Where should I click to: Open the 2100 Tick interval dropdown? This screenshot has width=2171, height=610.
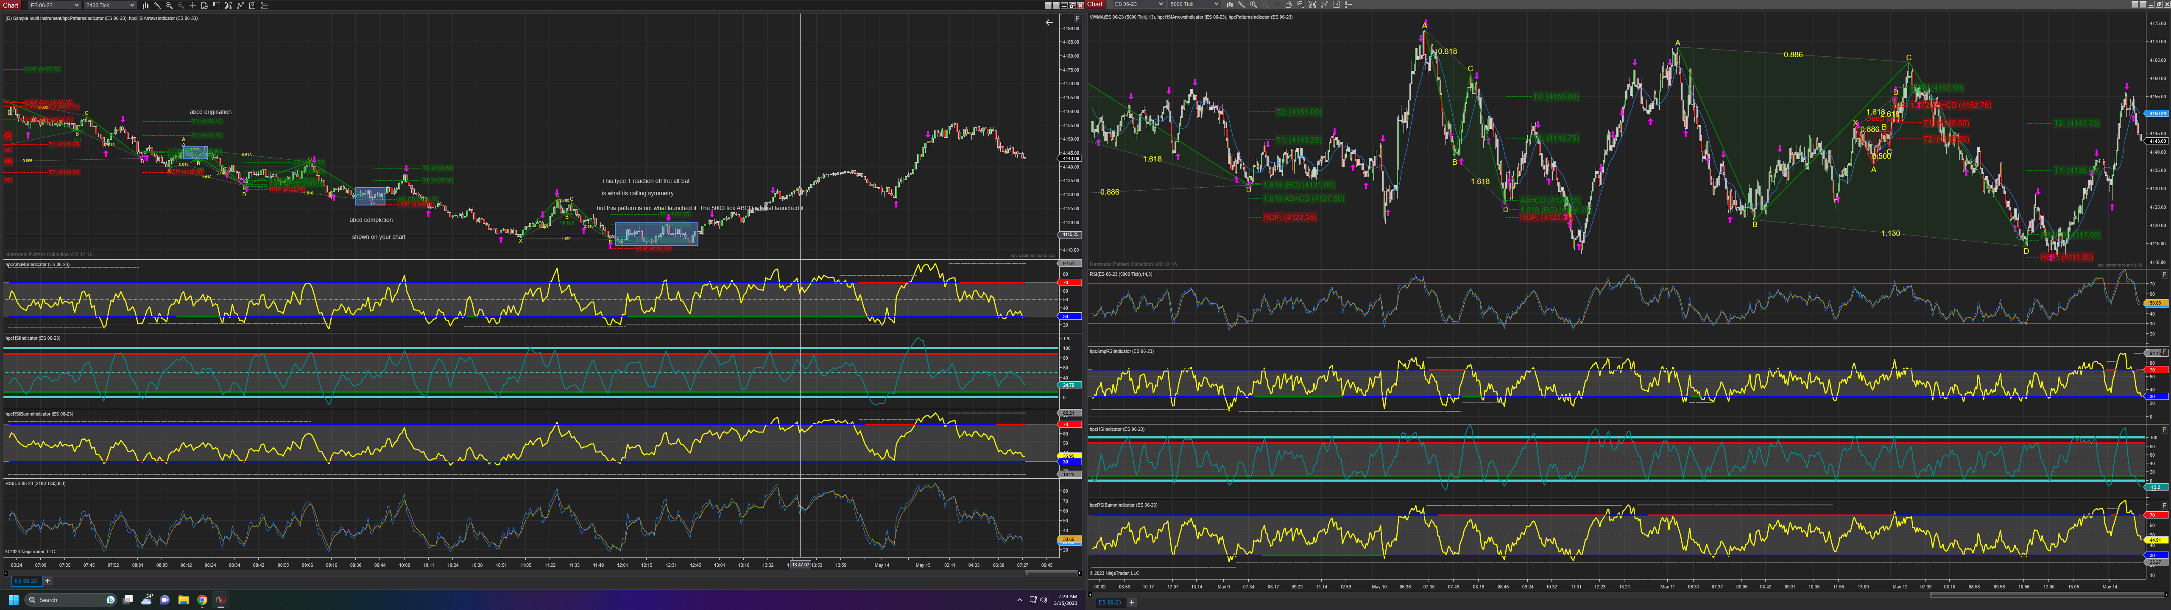pos(109,5)
